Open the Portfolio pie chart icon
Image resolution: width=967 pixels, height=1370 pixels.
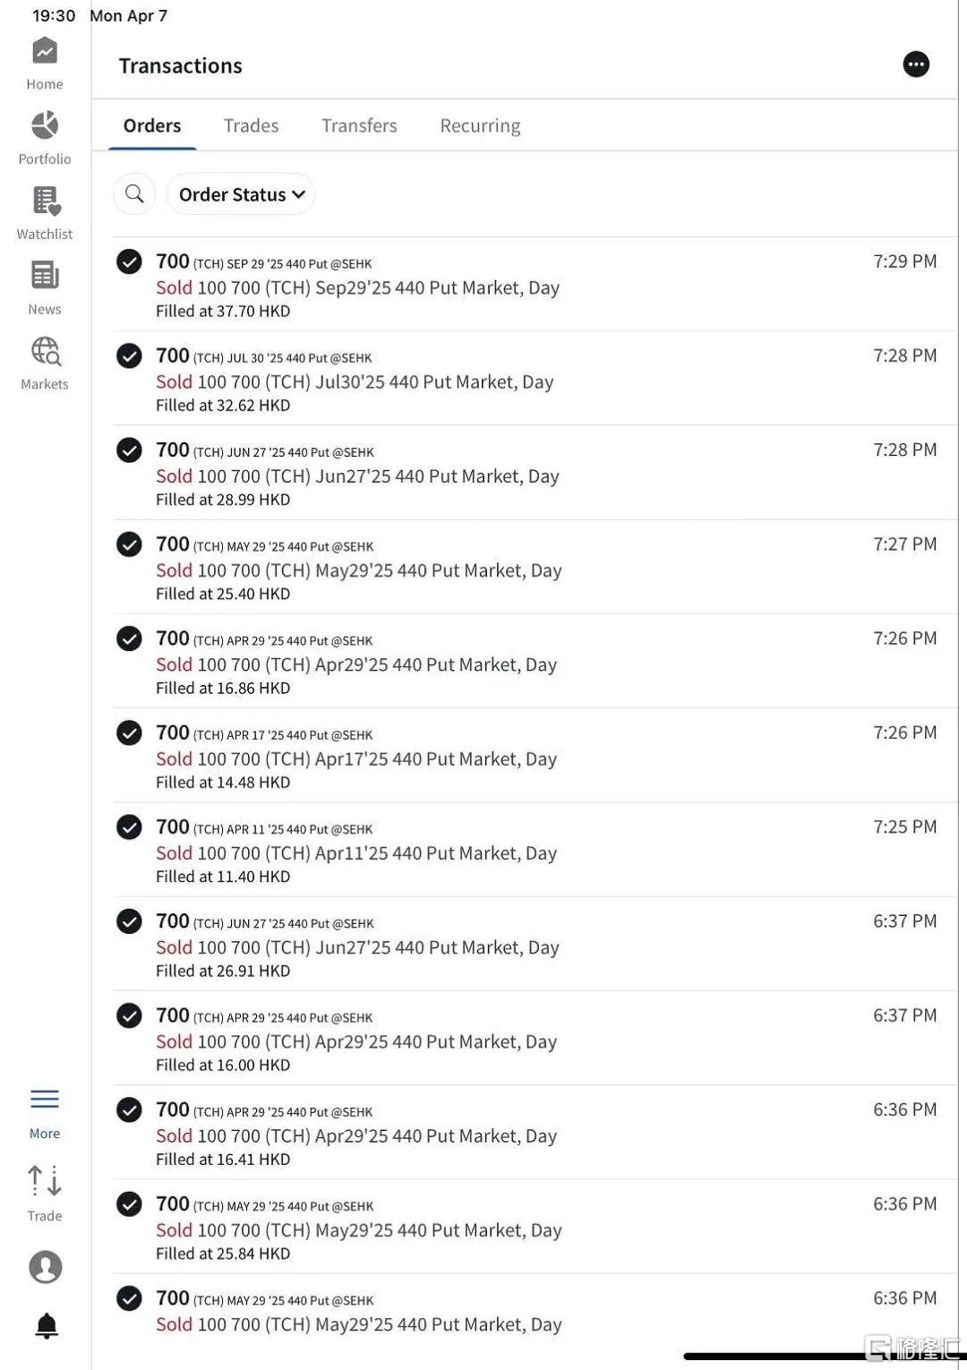[45, 125]
